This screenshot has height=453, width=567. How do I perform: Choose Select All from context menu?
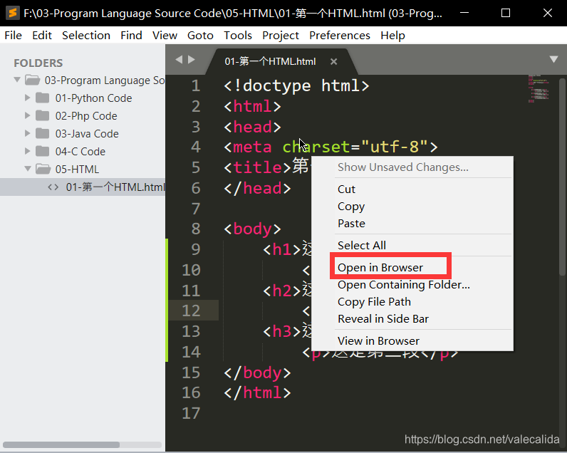coord(412,246)
